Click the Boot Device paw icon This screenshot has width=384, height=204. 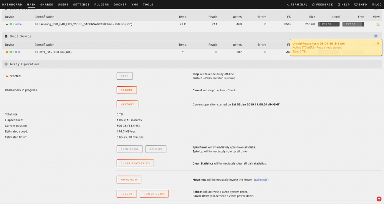click(x=6, y=36)
